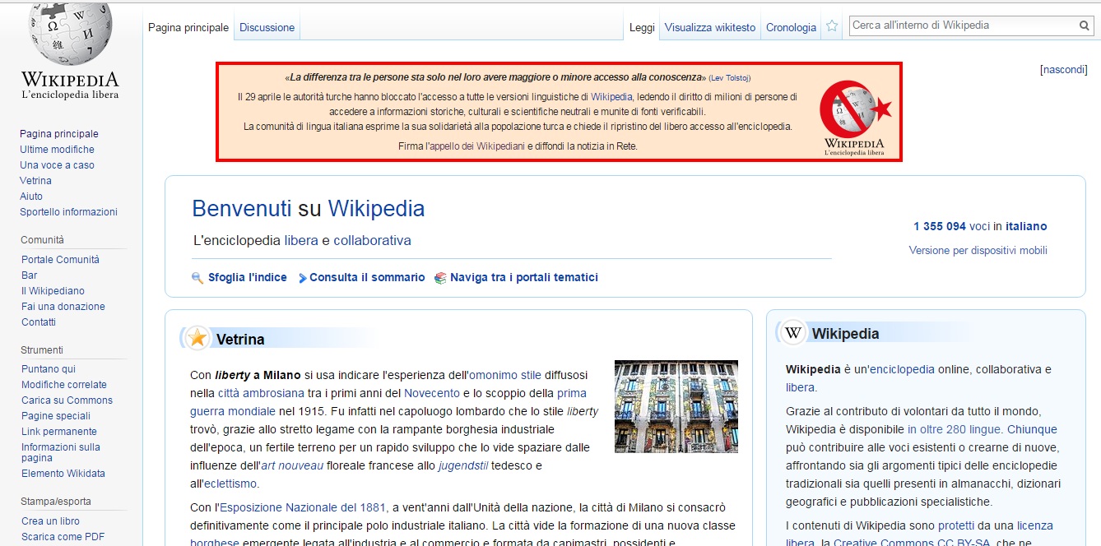The width and height of the screenshot is (1101, 546).
Task: Click the watchlist star icon
Action: [x=832, y=26]
